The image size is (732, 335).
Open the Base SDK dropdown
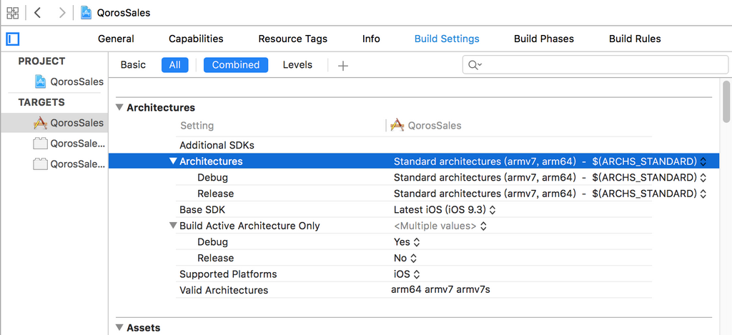click(x=445, y=210)
